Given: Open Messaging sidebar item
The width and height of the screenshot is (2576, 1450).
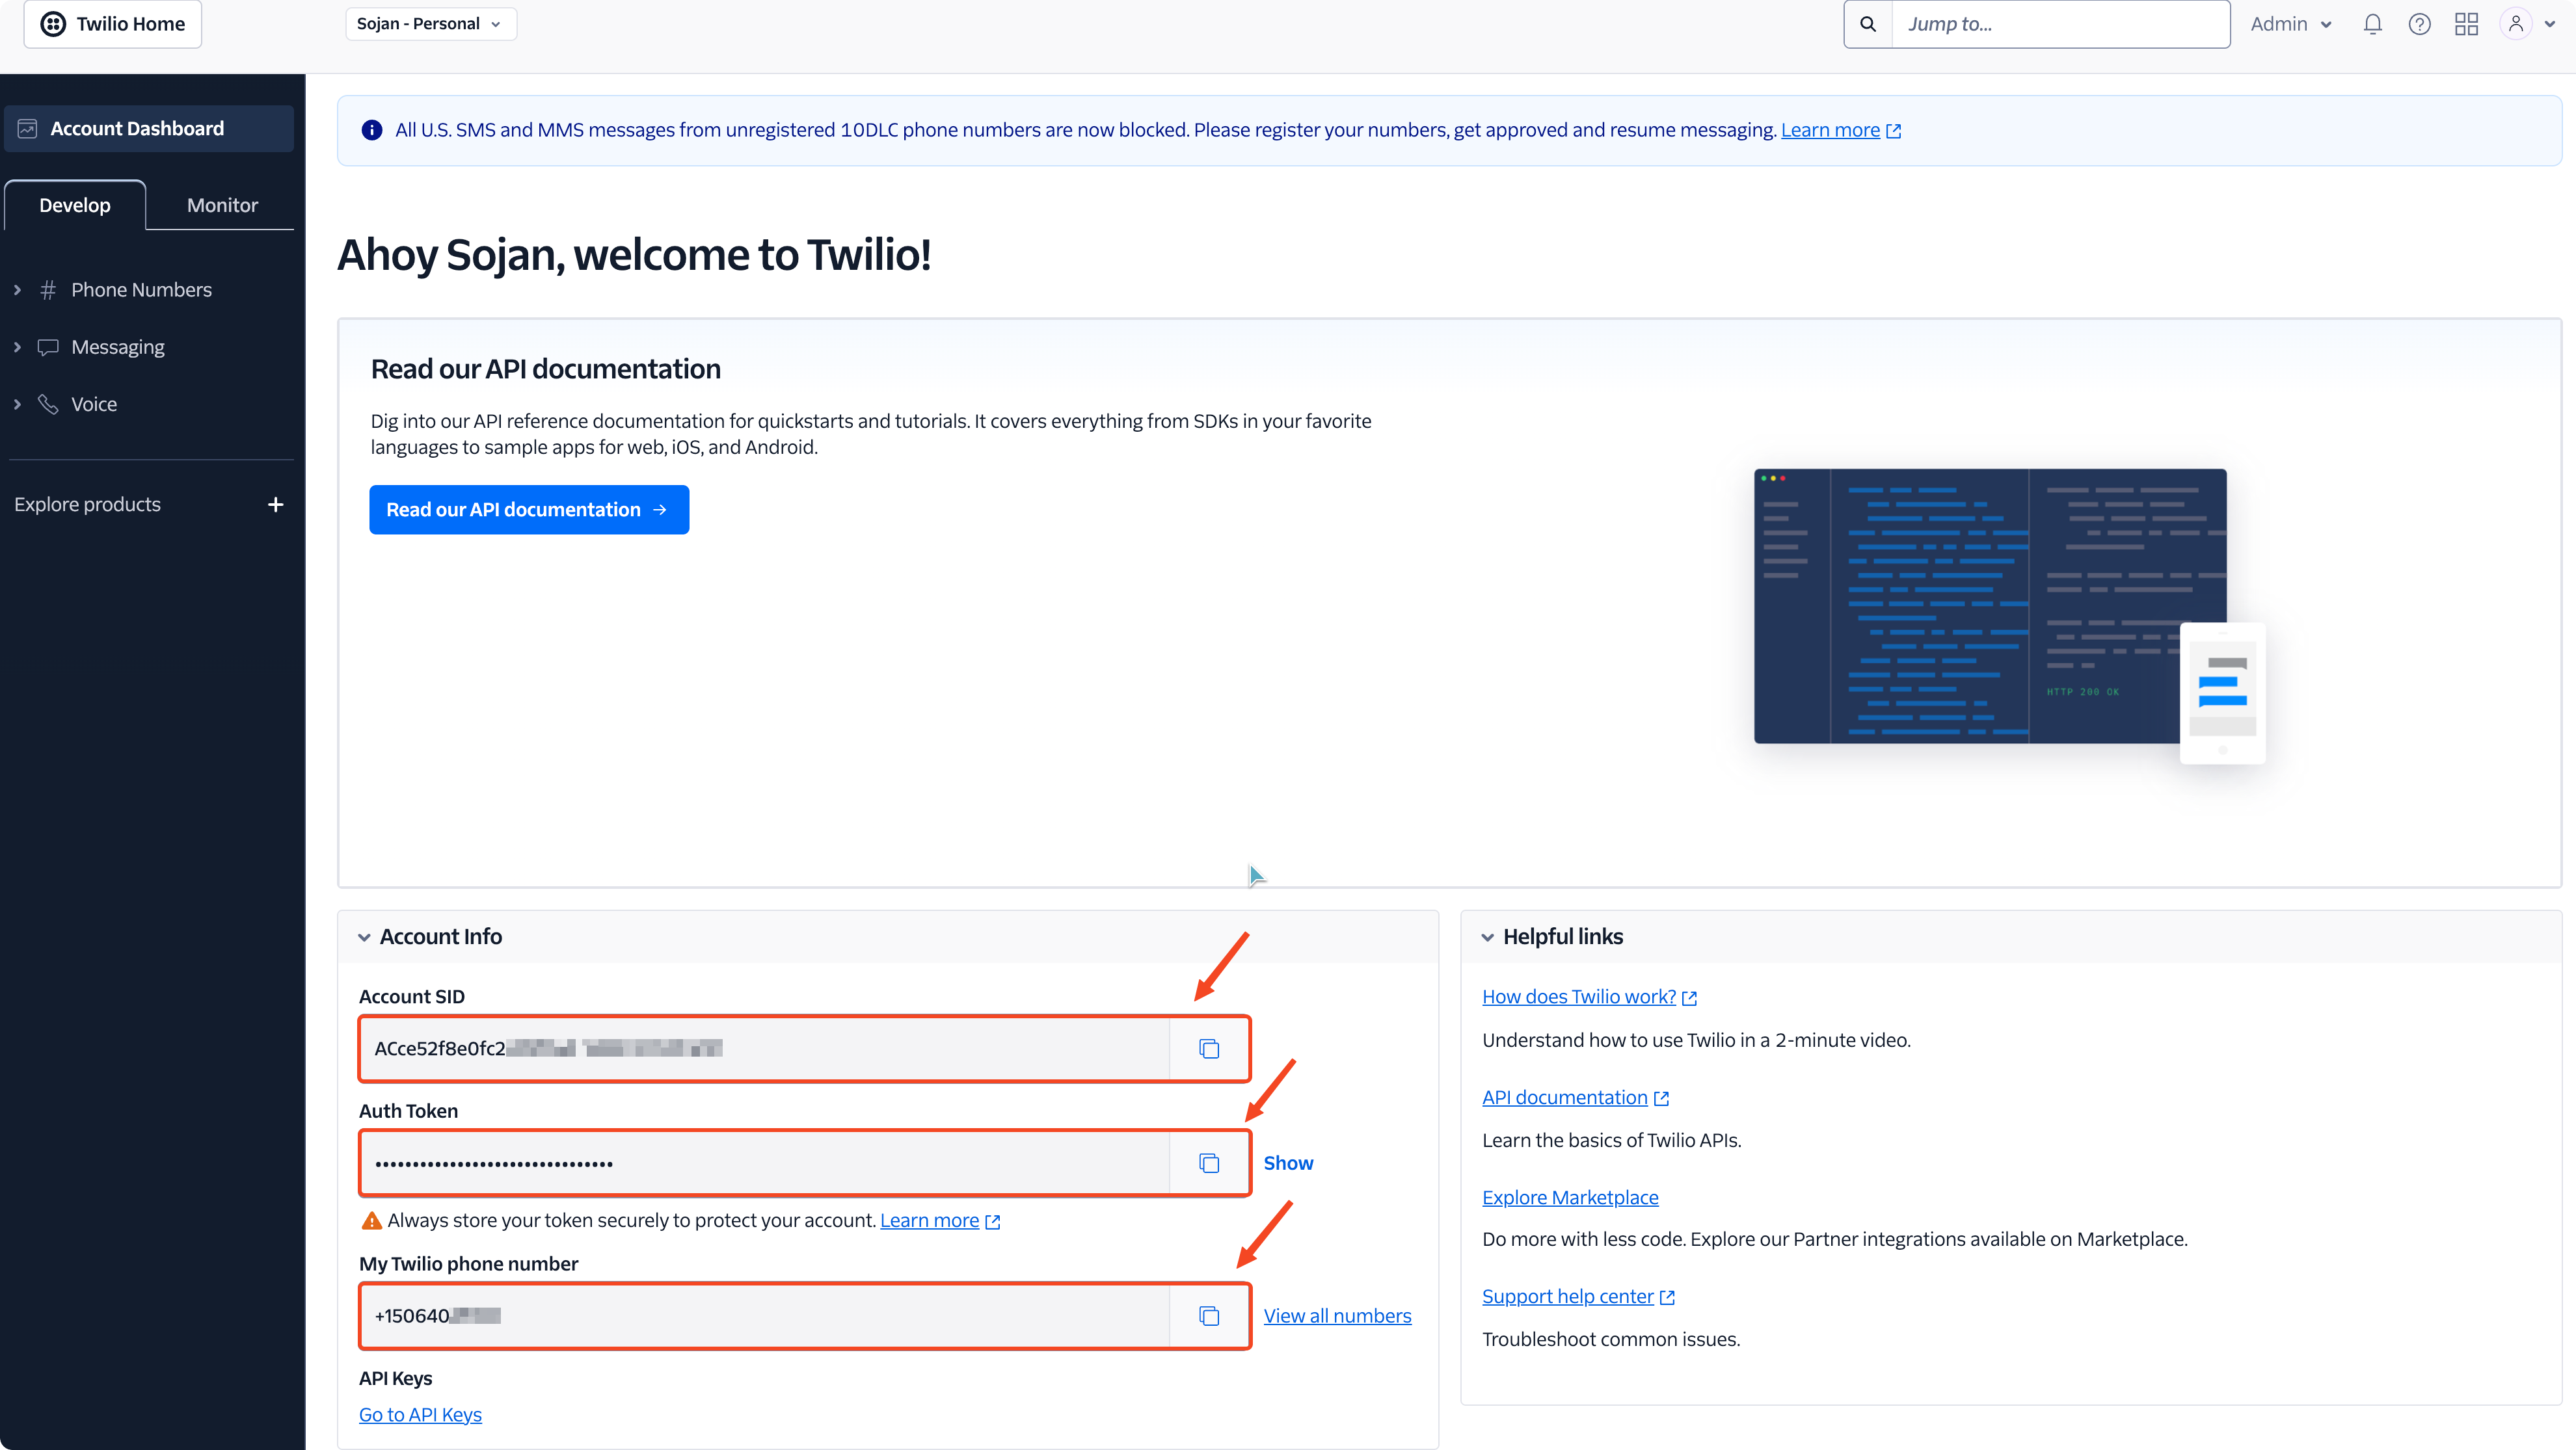Looking at the screenshot, I should (x=118, y=347).
